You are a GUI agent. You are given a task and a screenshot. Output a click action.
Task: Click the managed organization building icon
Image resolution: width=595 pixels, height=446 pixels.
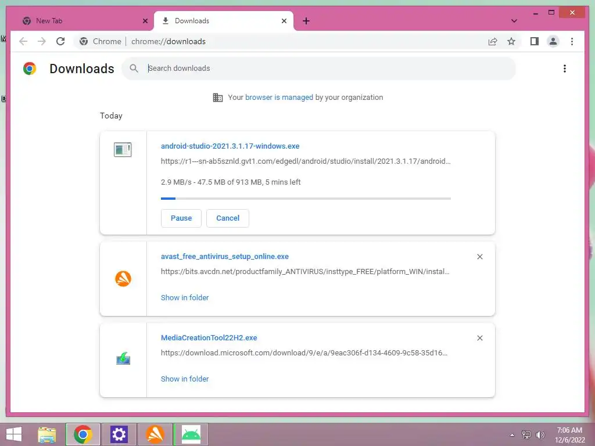pos(217,98)
